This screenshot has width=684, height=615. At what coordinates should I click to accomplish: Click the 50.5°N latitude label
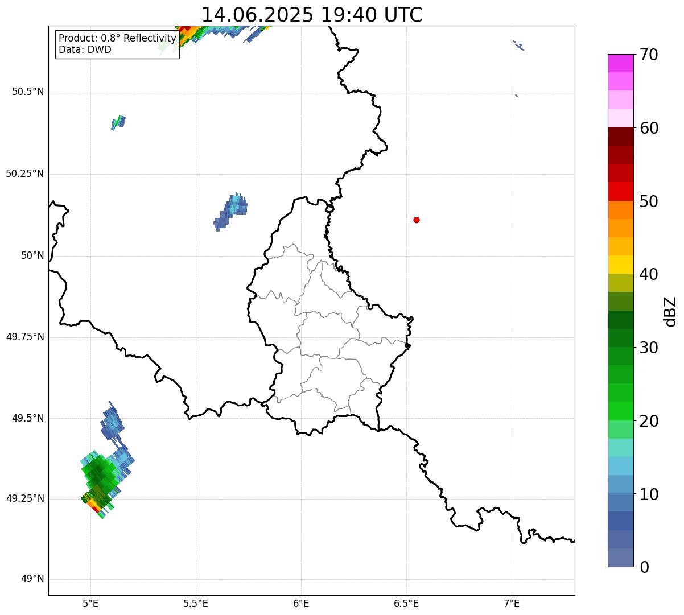coord(28,92)
